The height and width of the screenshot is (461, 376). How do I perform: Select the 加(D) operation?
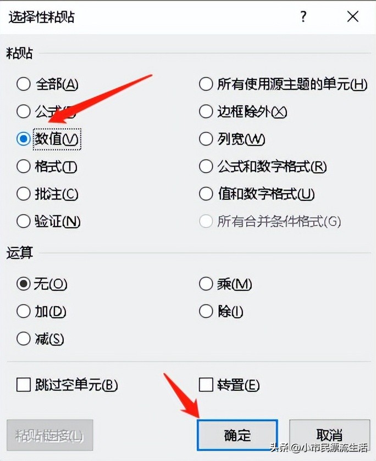tap(24, 312)
